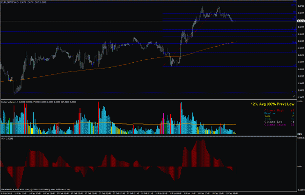Click the "17 Feb 13:45" time axis label

point(104,193)
